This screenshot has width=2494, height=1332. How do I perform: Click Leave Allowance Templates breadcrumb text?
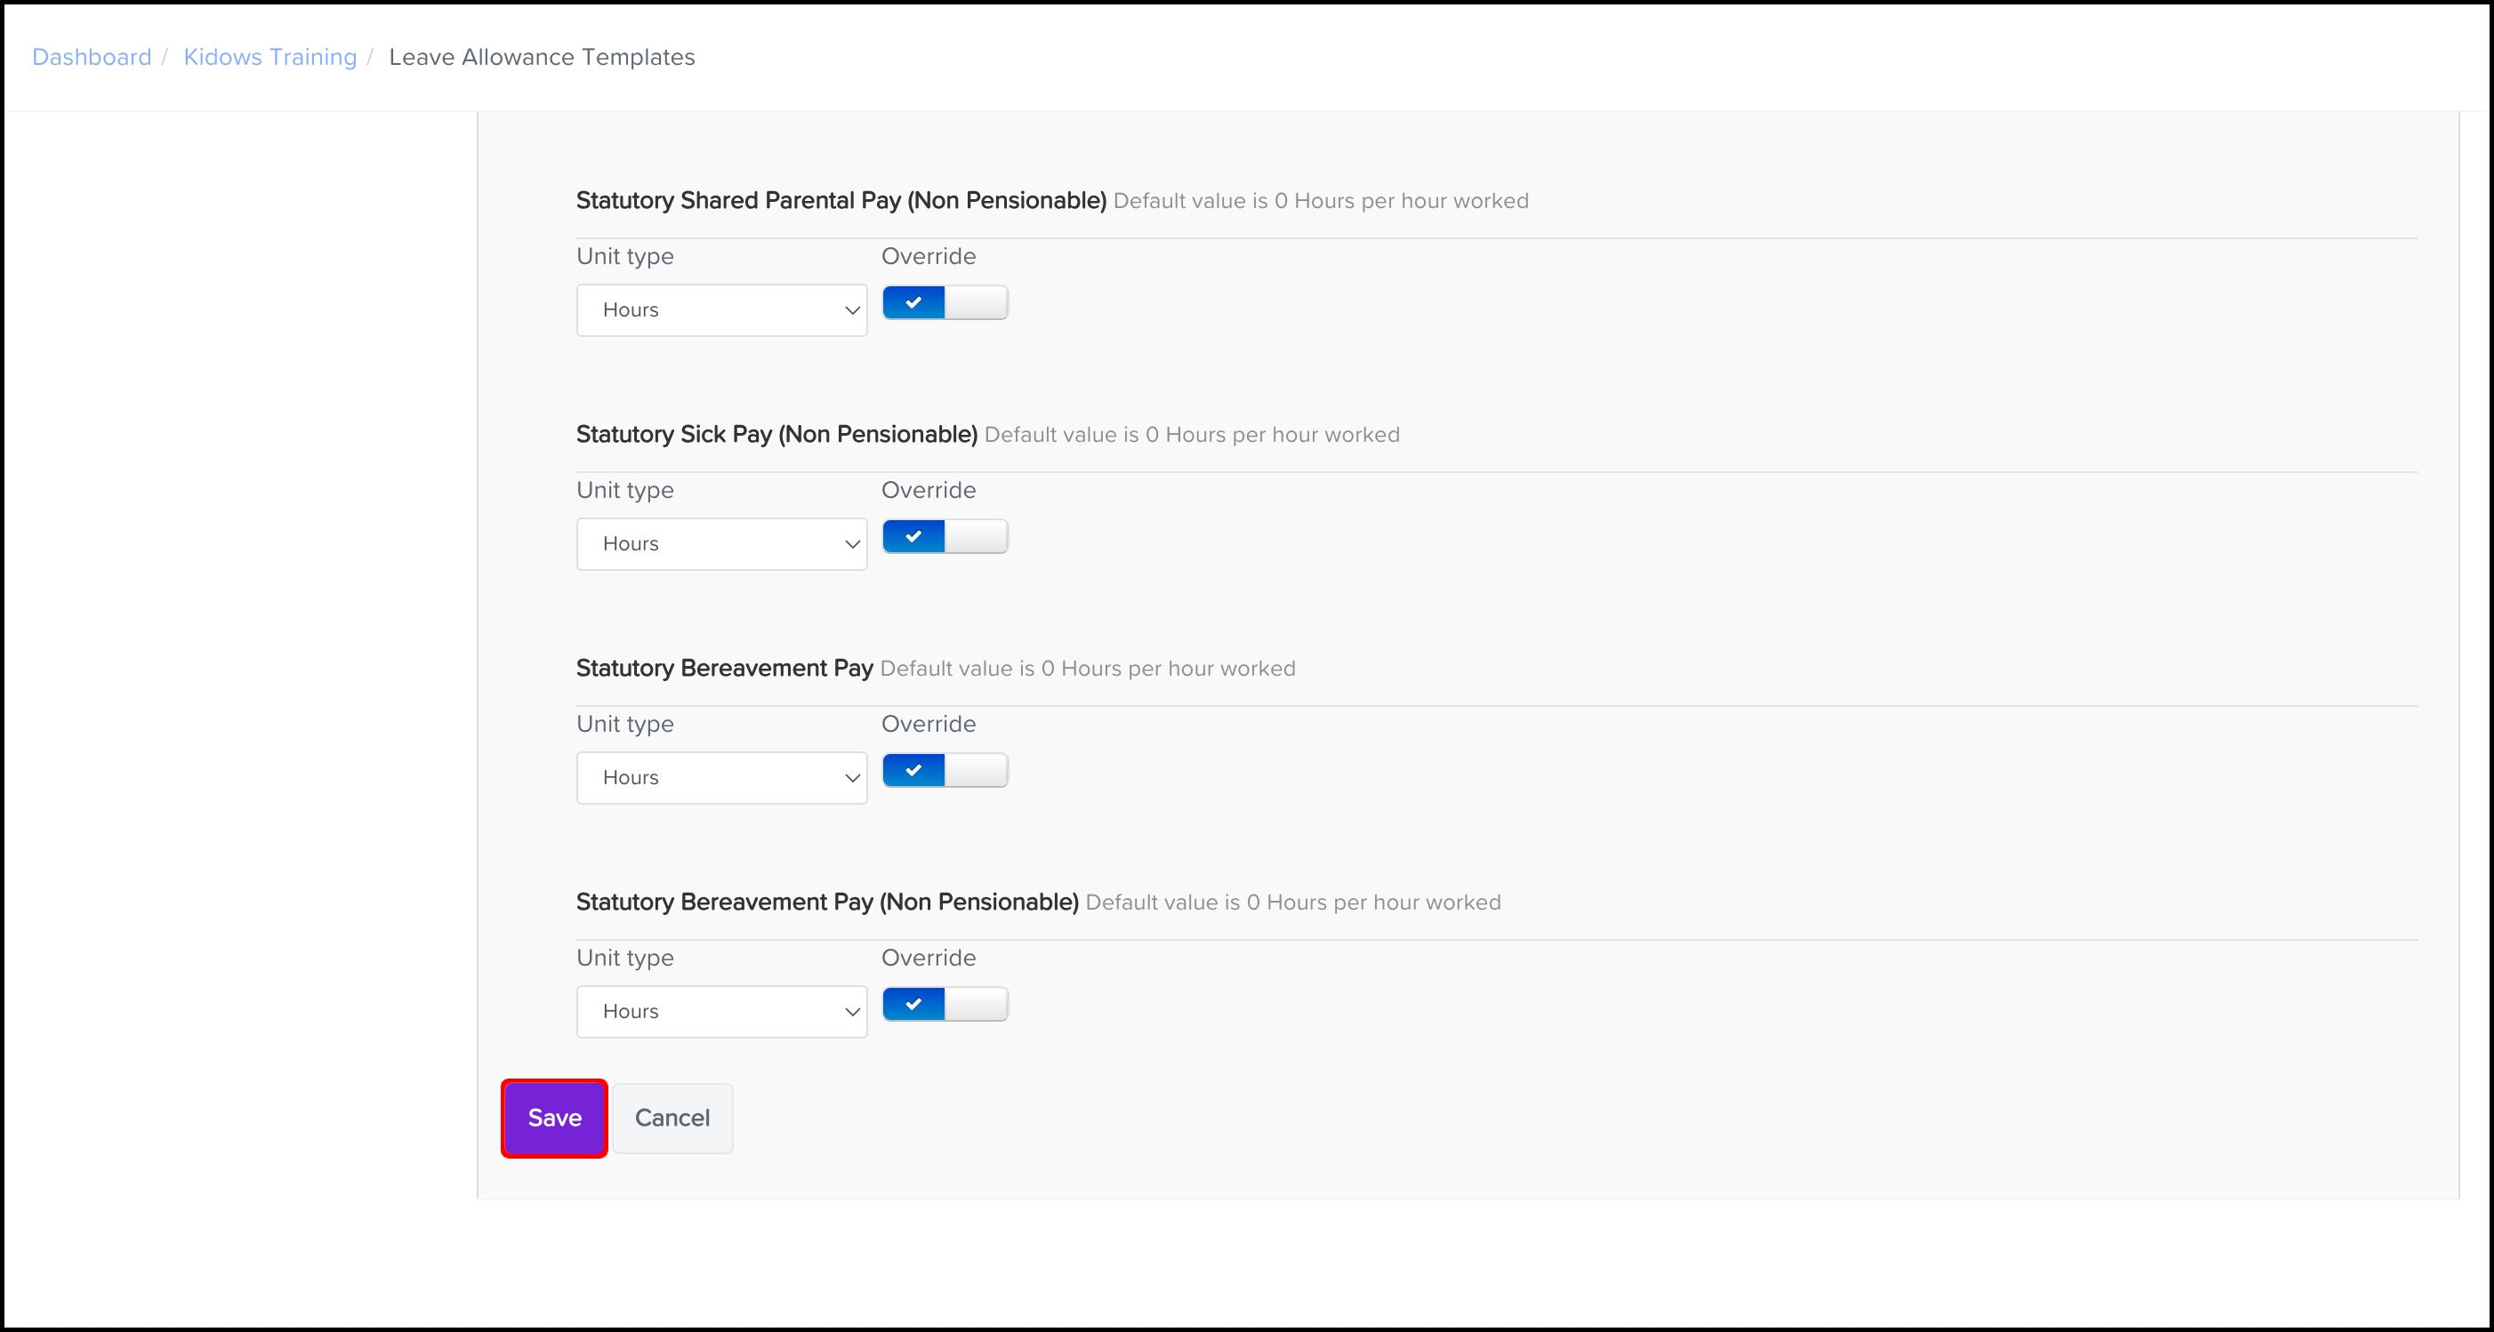point(541,57)
